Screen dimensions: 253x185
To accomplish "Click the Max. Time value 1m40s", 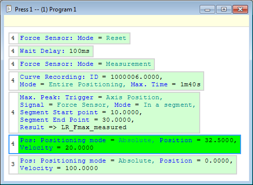I will (190, 84).
